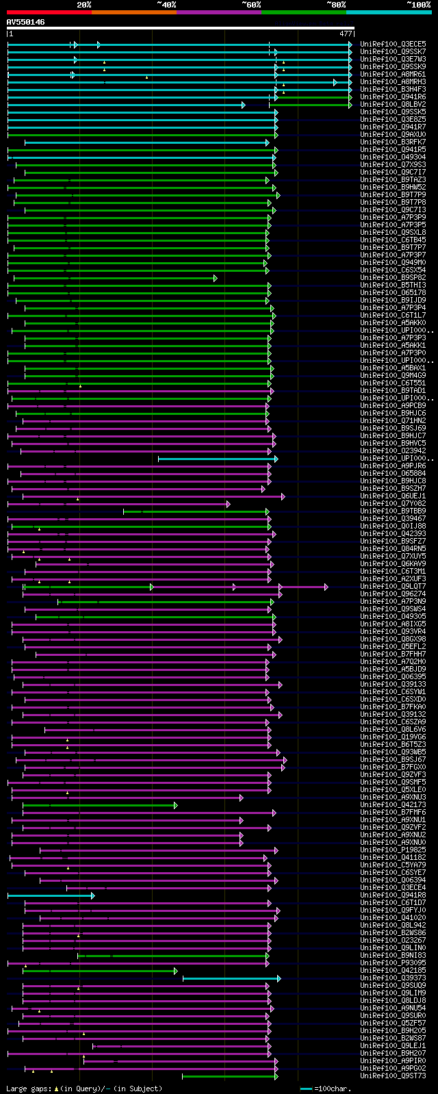Open hit UniRef100_Q9SSK9

[393, 66]
